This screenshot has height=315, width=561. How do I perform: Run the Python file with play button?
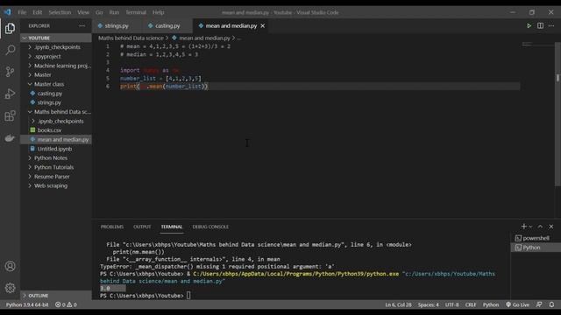pos(529,25)
